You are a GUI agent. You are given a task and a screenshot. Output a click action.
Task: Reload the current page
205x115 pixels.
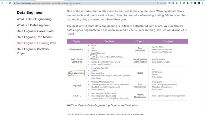pos(10,3)
